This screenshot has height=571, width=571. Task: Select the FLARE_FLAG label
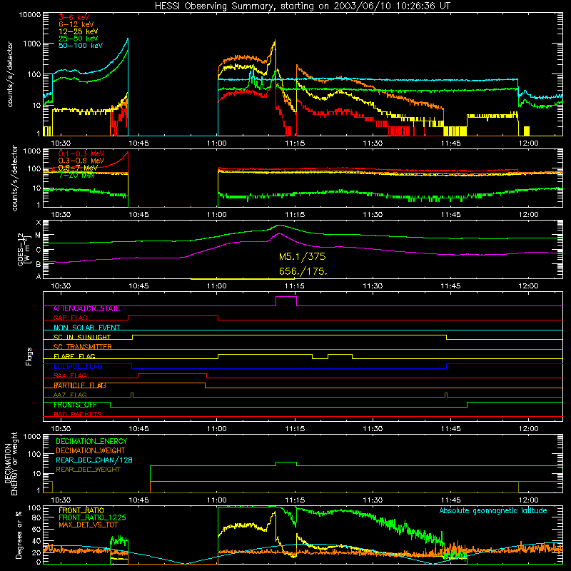74,356
